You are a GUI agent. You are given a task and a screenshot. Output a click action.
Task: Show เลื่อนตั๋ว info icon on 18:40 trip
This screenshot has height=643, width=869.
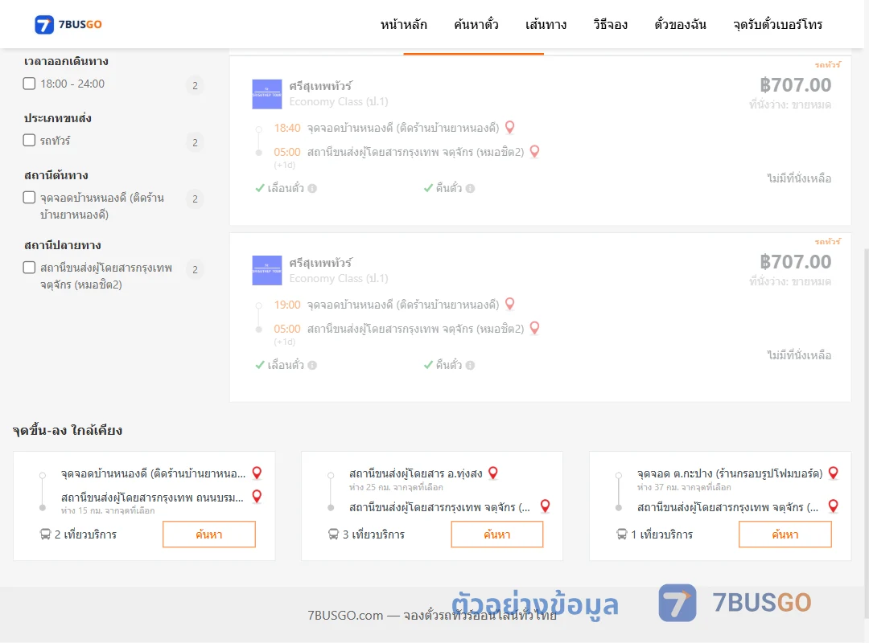[312, 188]
